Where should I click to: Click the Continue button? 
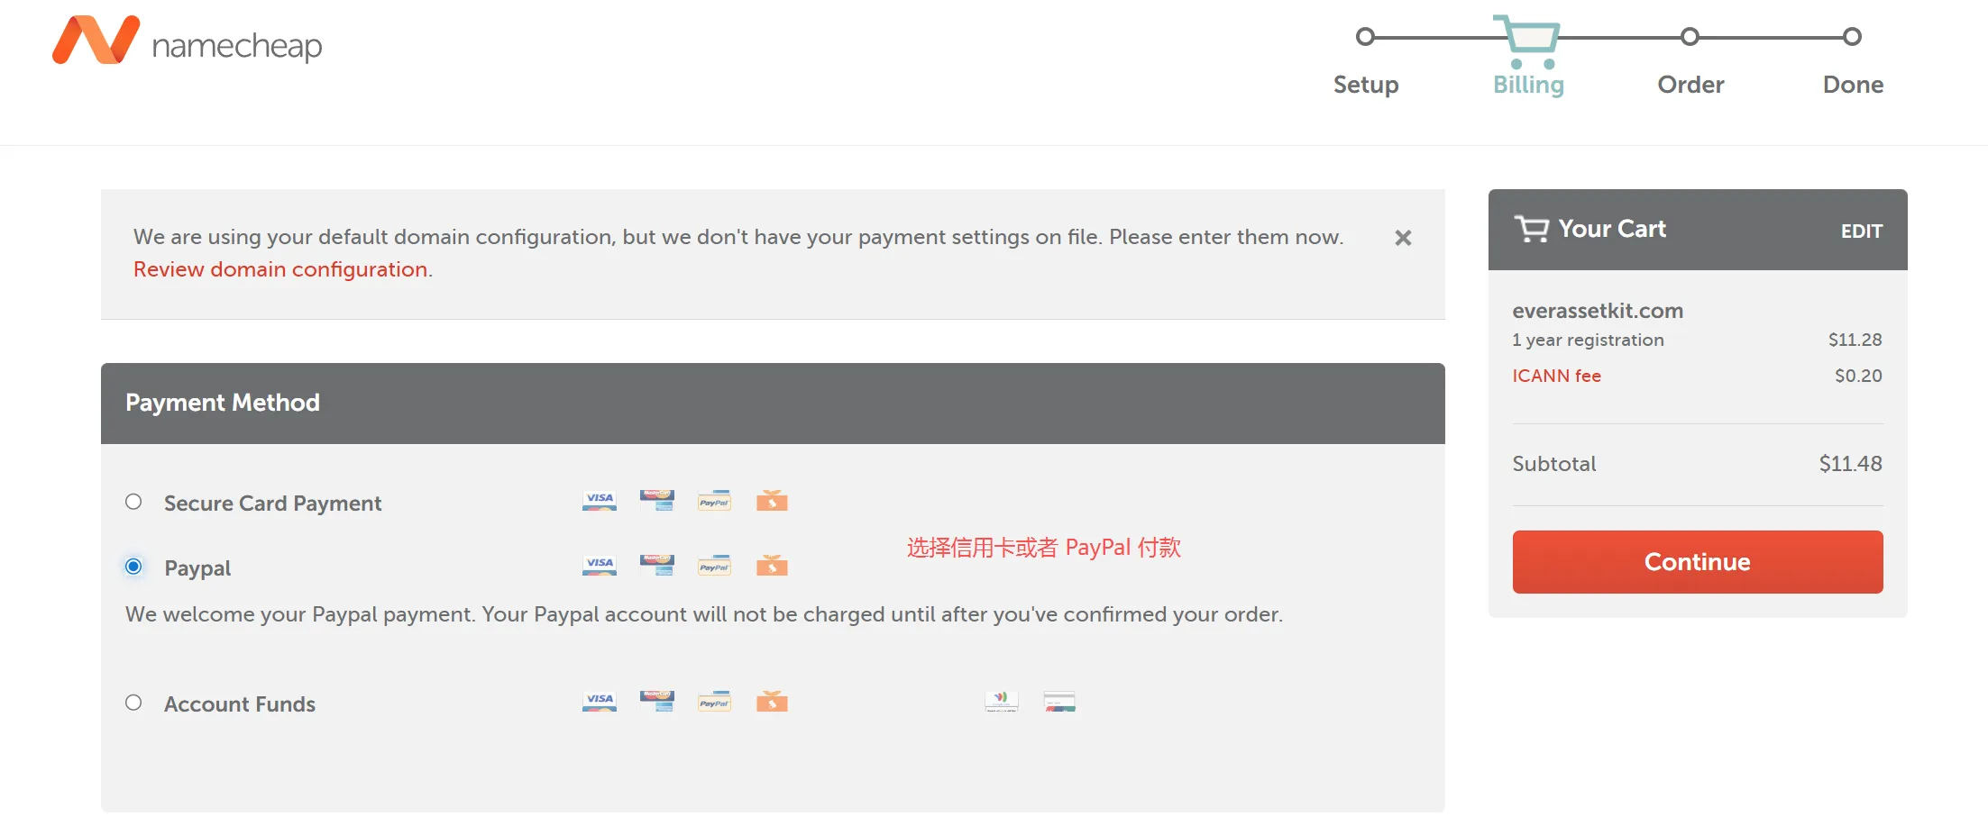pyautogui.click(x=1696, y=561)
